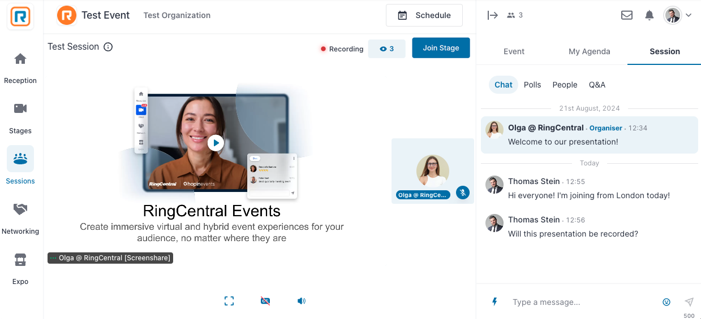This screenshot has width=701, height=319.
Task: Click Olga @ RingCentral participant thumbnail
Action: tap(433, 171)
